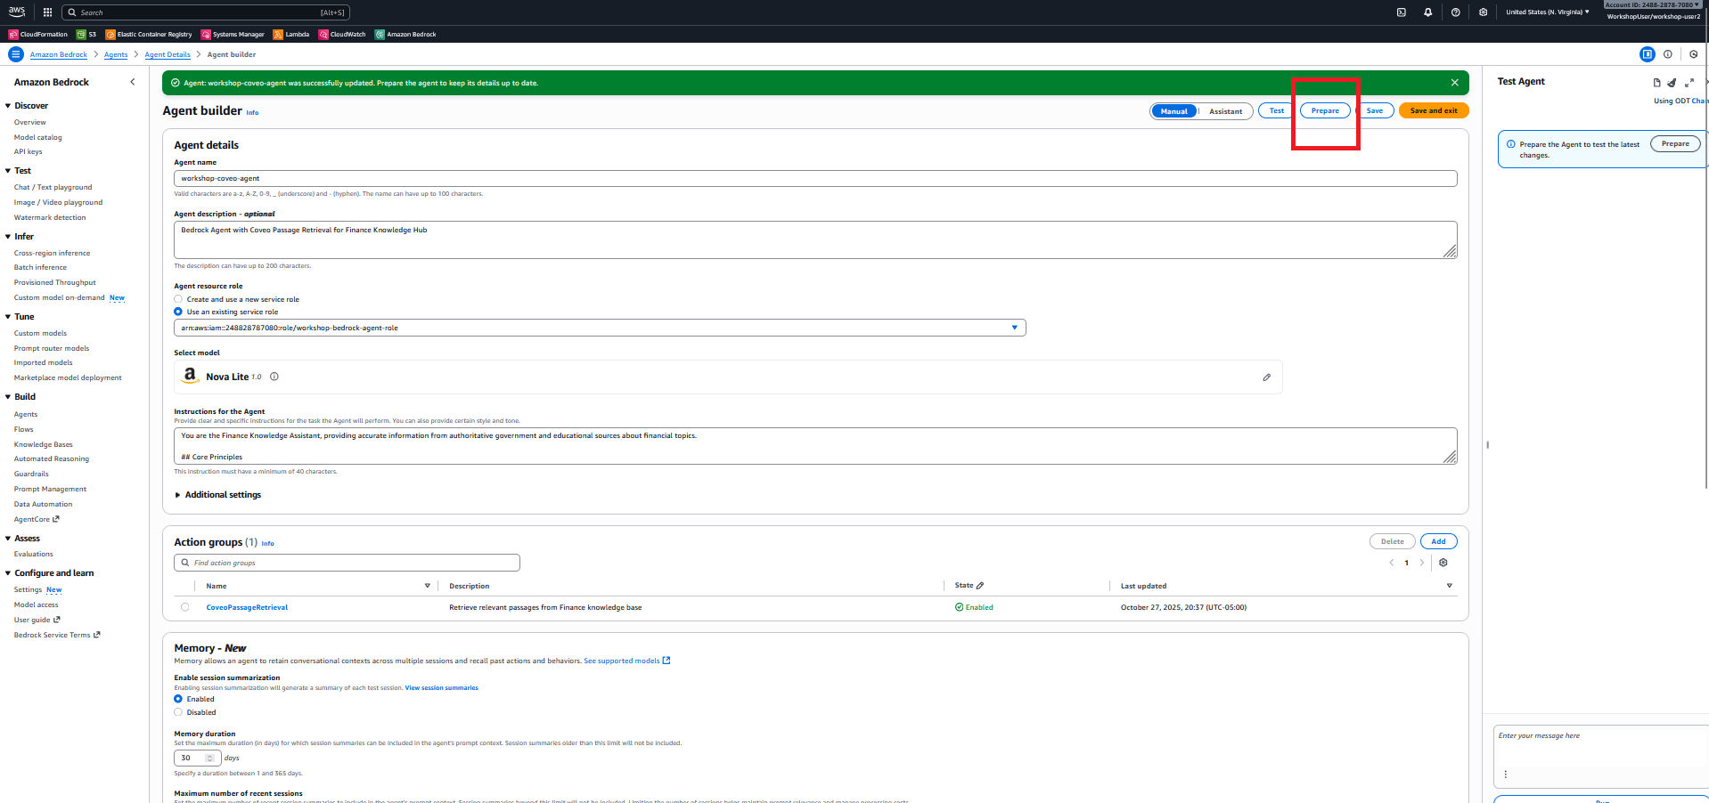The height and width of the screenshot is (803, 1709).
Task: Select 'Create and use a new service role'
Action: 178,299
